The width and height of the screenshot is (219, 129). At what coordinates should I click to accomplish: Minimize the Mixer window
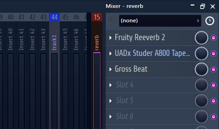click(192, 5)
